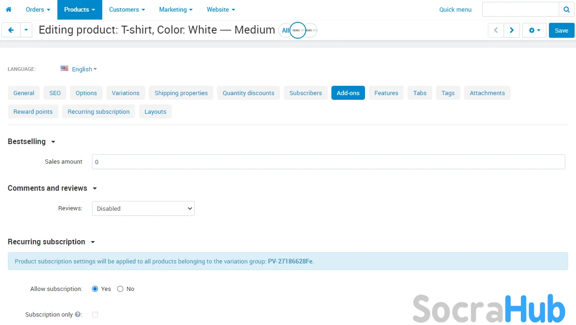Go to previous product arrow
This screenshot has width=576, height=325.
pos(496,30)
